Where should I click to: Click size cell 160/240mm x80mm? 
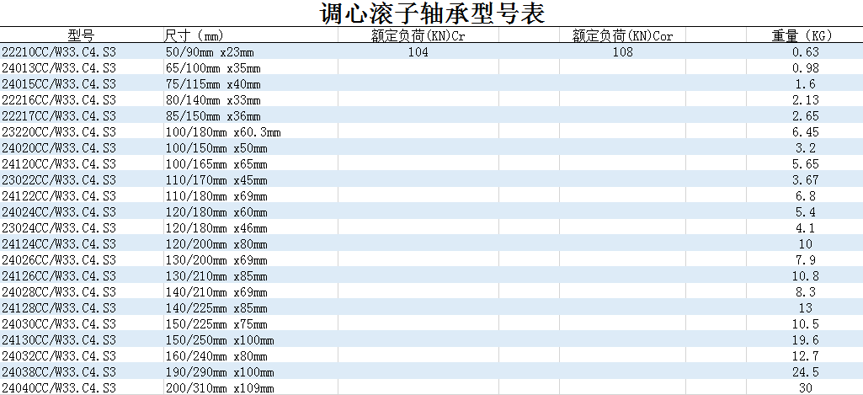[x=216, y=356]
